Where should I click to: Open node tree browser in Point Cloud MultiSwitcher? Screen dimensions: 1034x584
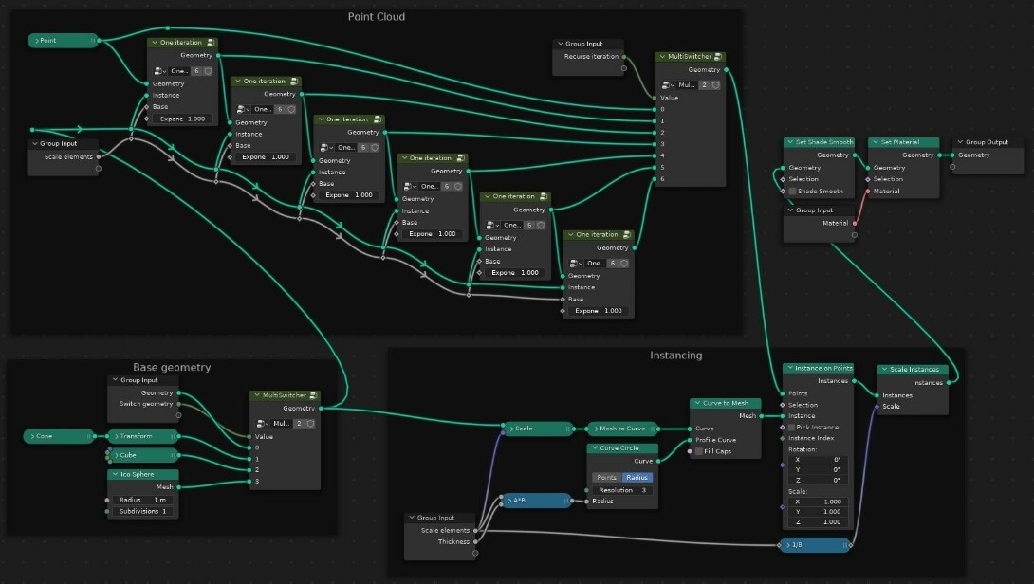point(667,85)
